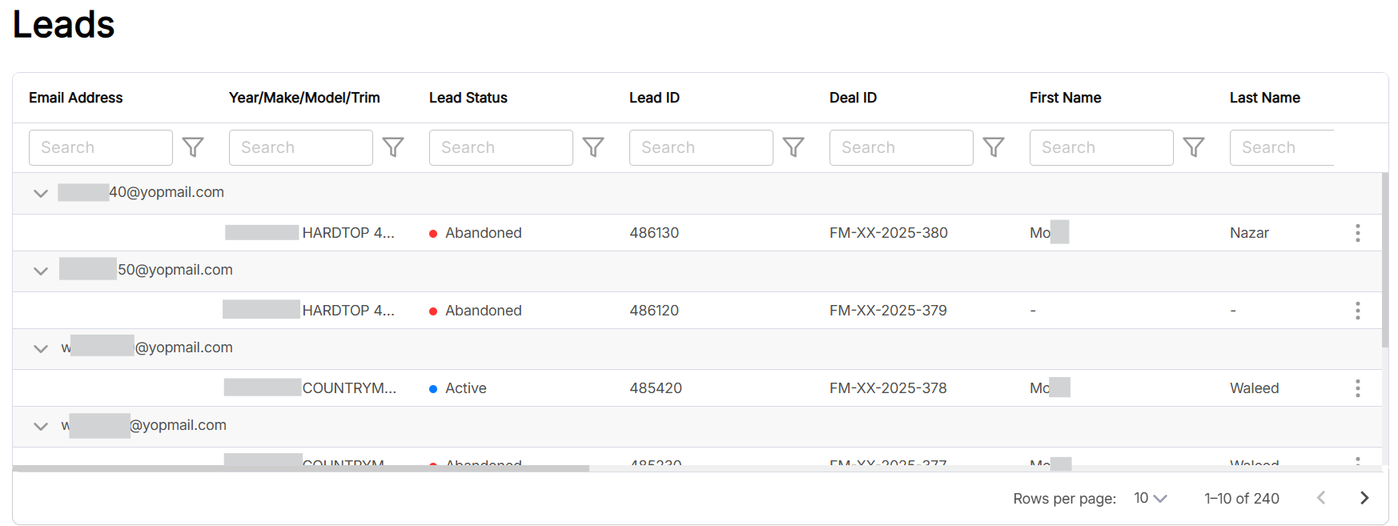Sort by Email Address column header
Image resolution: width=1398 pixels, height=526 pixels.
click(x=76, y=98)
